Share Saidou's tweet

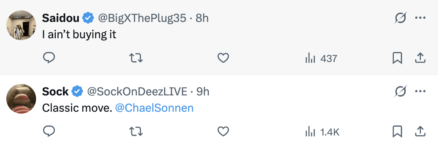[x=421, y=58]
